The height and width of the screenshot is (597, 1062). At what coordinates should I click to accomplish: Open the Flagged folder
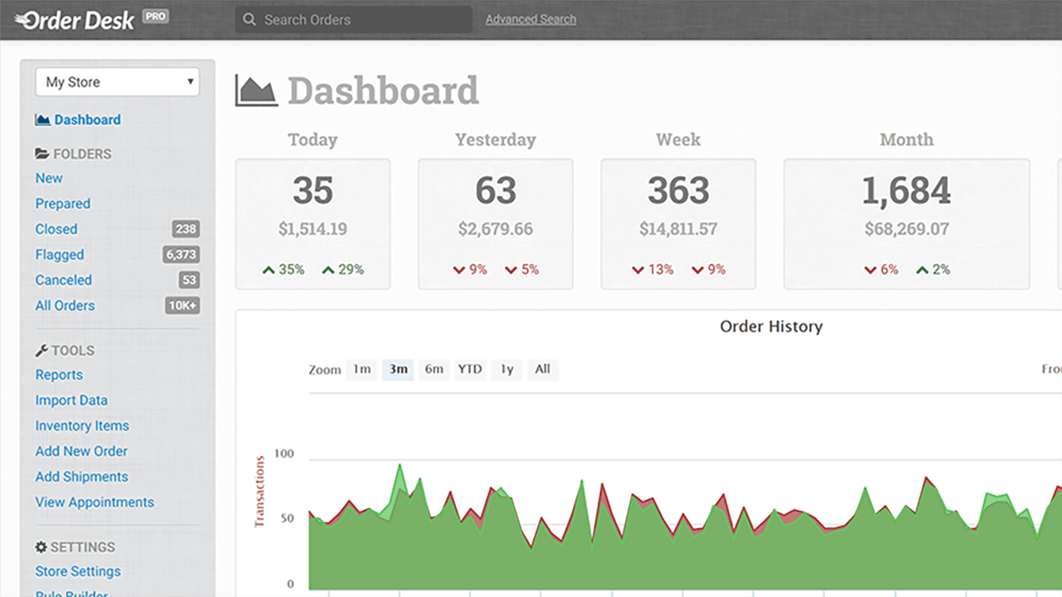coord(59,254)
